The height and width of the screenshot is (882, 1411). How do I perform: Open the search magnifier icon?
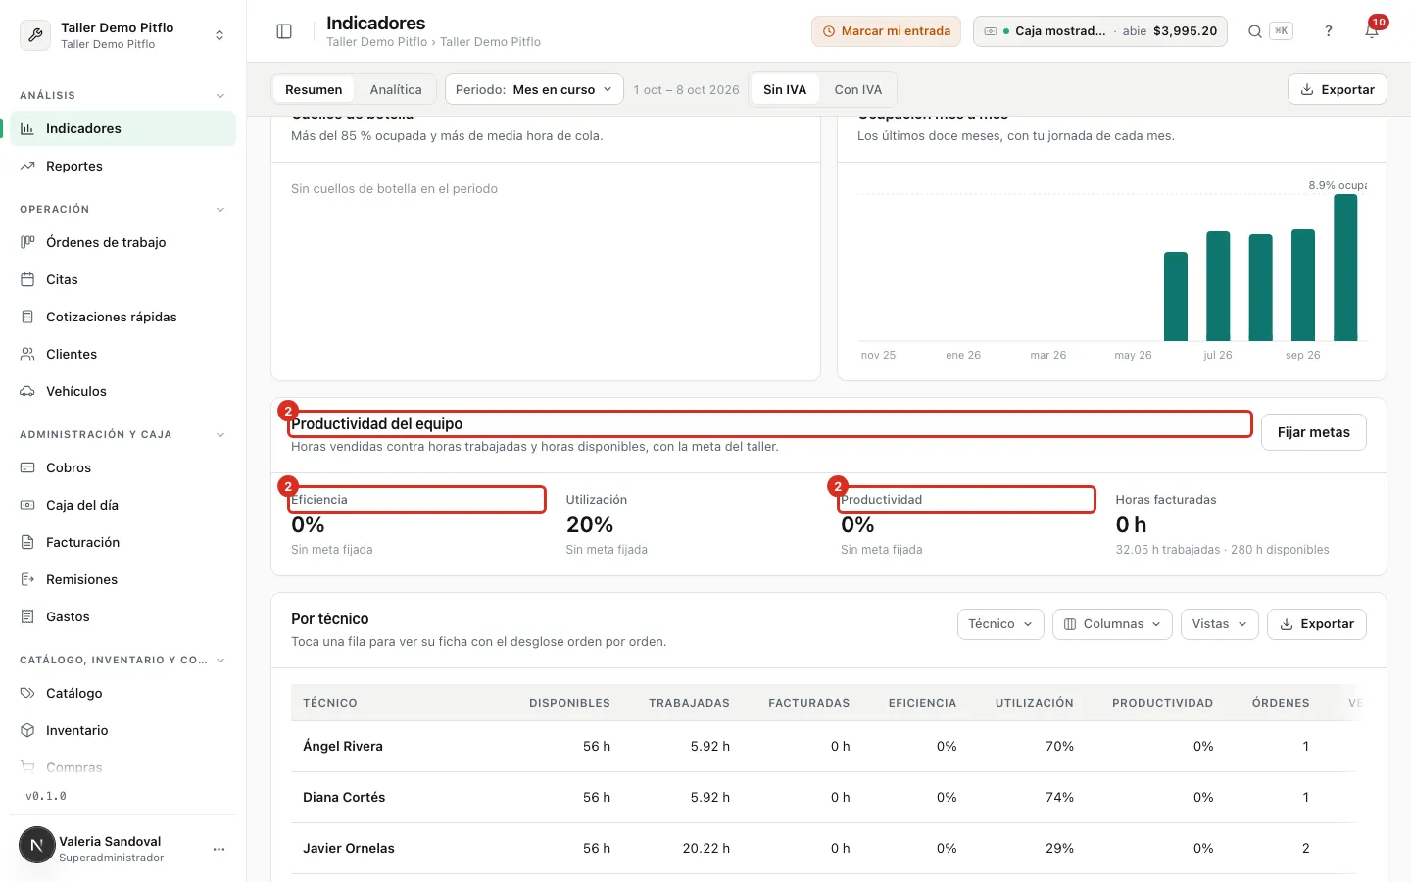[1254, 31]
